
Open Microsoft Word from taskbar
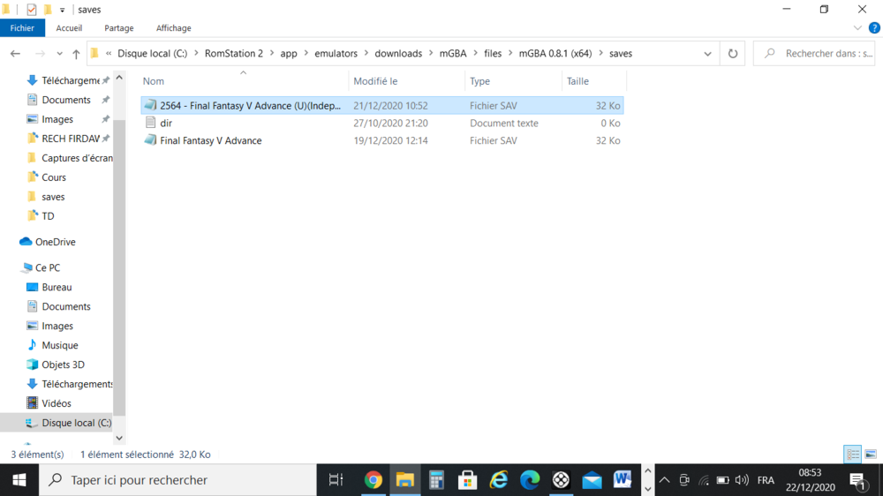623,480
